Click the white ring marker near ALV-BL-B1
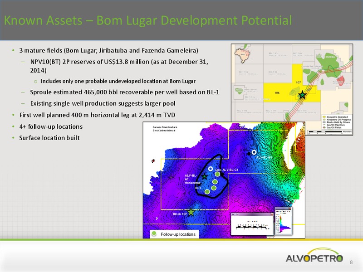 (x=254, y=152)
